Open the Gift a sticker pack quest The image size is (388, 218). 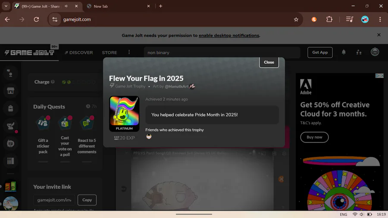[x=43, y=135]
